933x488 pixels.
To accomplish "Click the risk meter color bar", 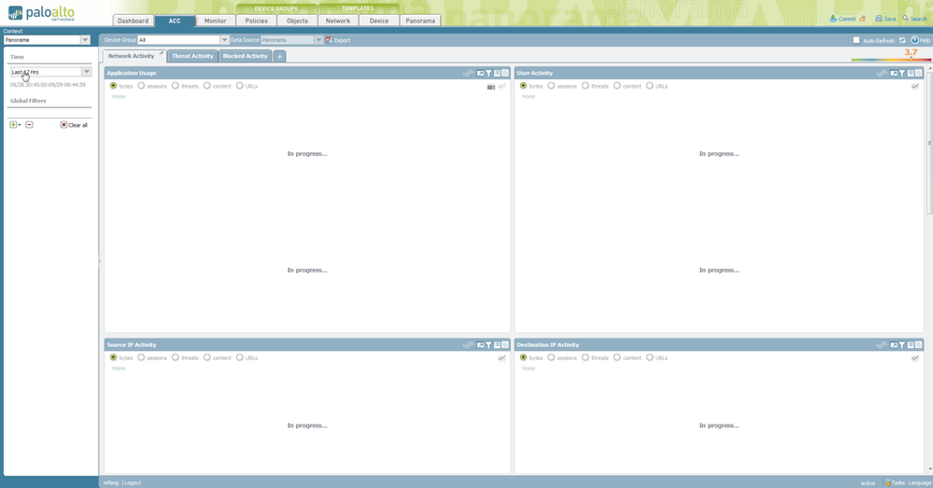I will tap(891, 60).
